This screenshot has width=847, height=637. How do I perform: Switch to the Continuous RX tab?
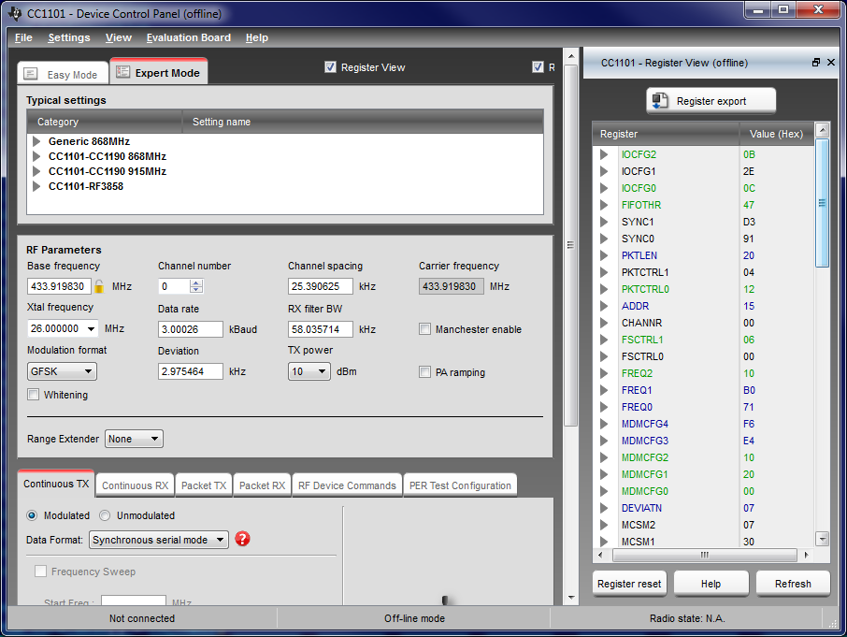pos(135,485)
